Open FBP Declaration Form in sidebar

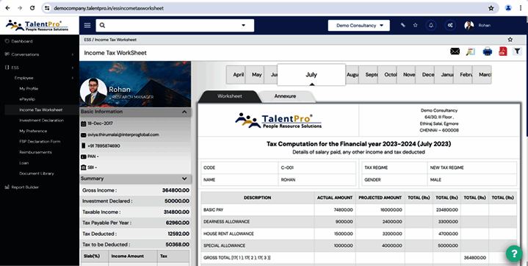[x=40, y=141]
